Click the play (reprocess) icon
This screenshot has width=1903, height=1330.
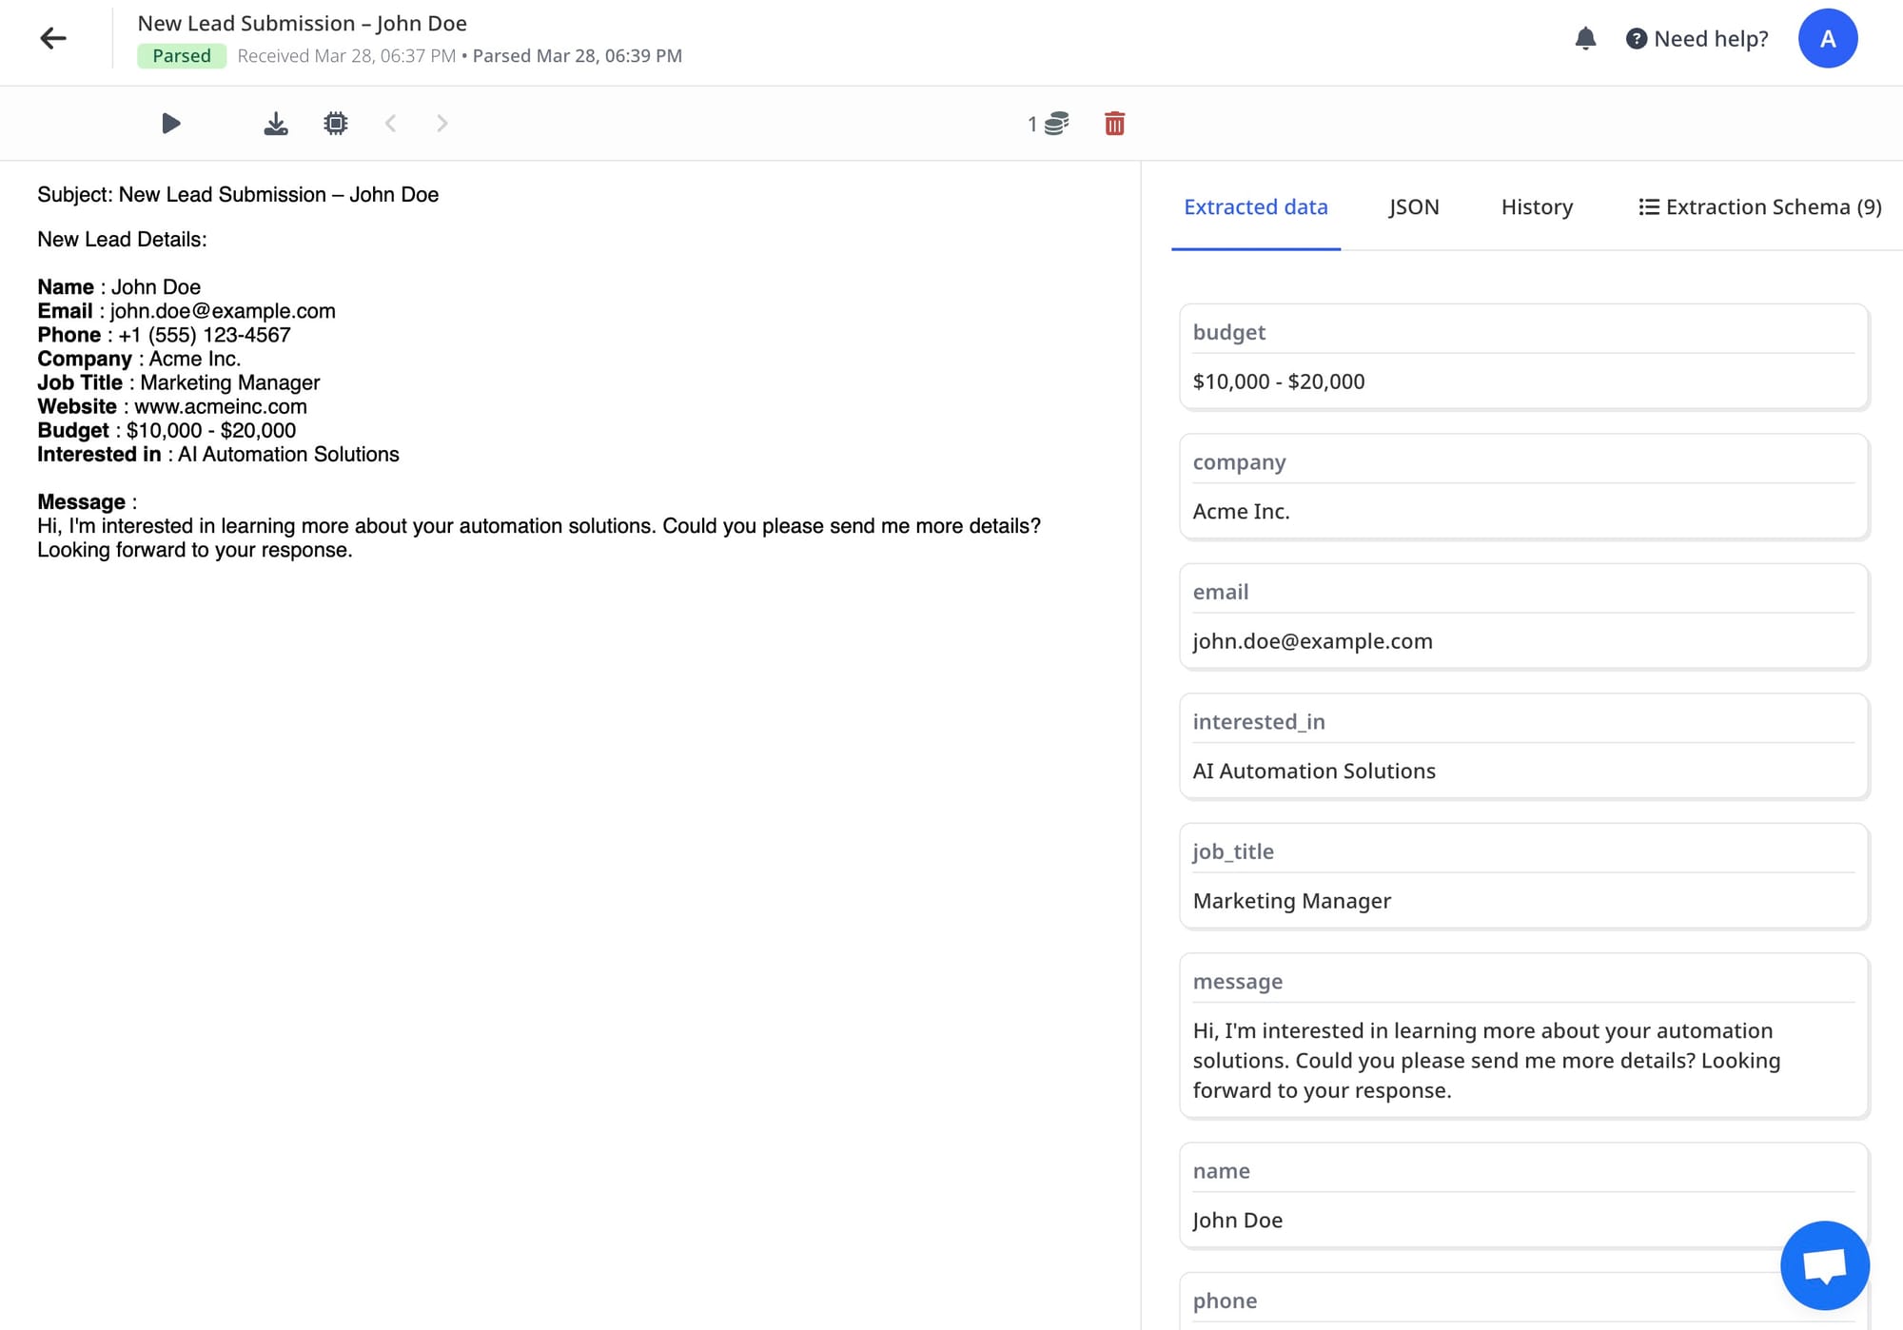coord(171,124)
